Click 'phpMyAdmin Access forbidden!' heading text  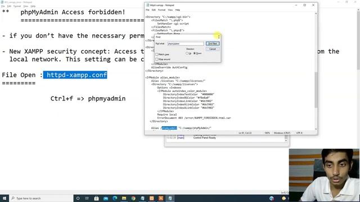tap(73, 12)
